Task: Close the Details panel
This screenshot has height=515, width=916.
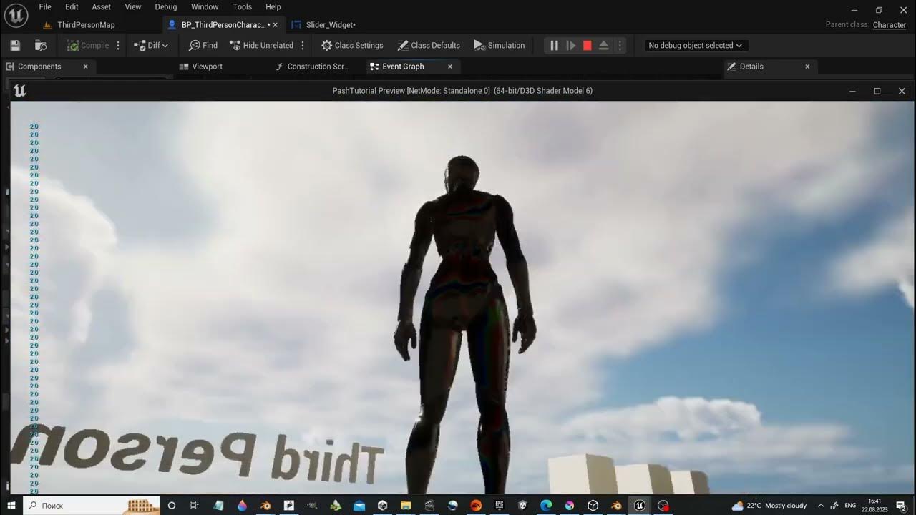Action: tap(807, 67)
